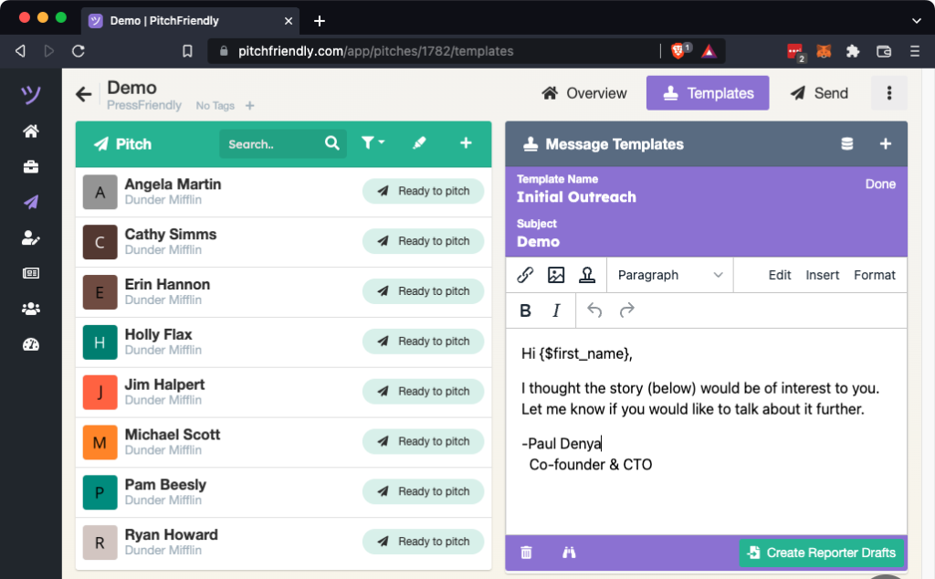Expand the filter dropdown in Pitch header
This screenshot has height=579, width=935.
click(373, 143)
